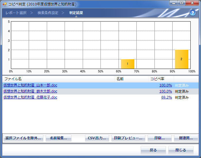
Task: Go to 検索条件設定 step
Action: click(x=48, y=13)
